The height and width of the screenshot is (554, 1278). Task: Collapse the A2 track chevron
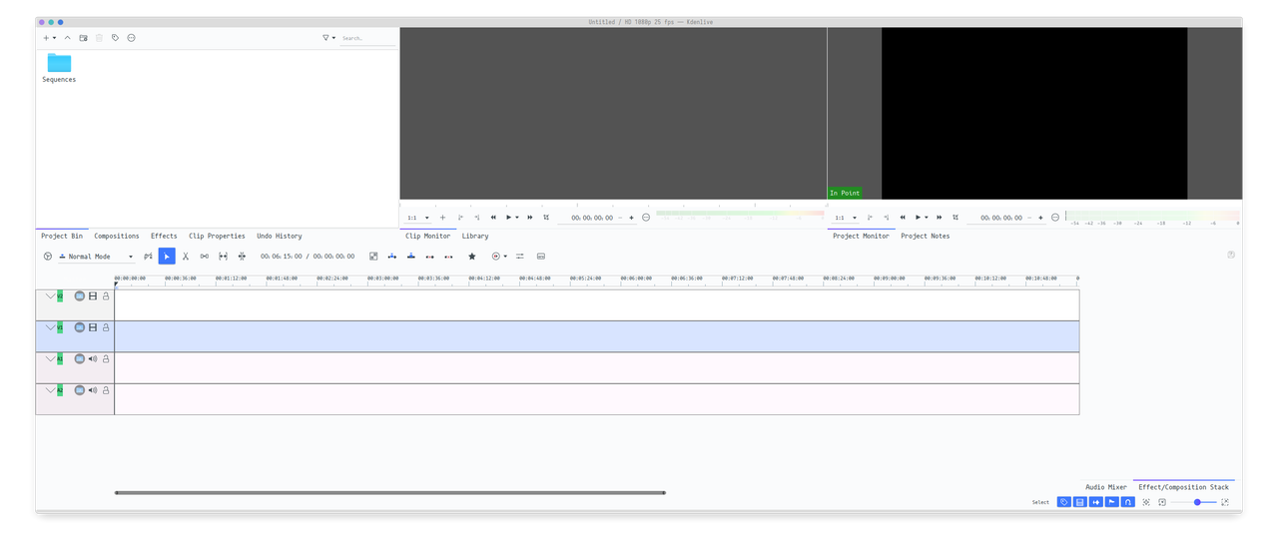[x=50, y=390]
